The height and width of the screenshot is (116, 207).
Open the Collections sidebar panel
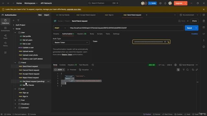pos(5,22)
